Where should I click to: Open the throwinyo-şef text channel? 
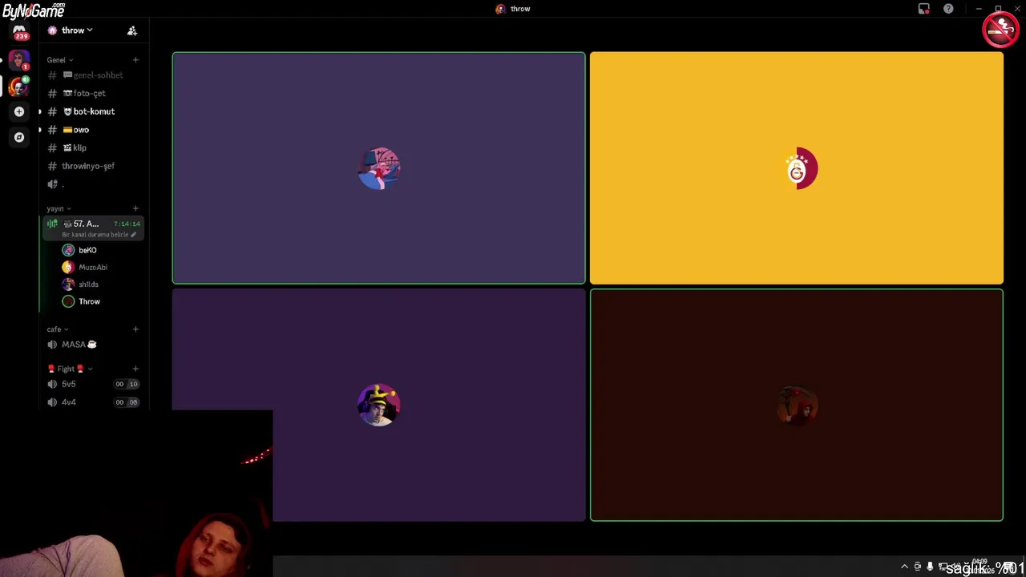[92, 166]
